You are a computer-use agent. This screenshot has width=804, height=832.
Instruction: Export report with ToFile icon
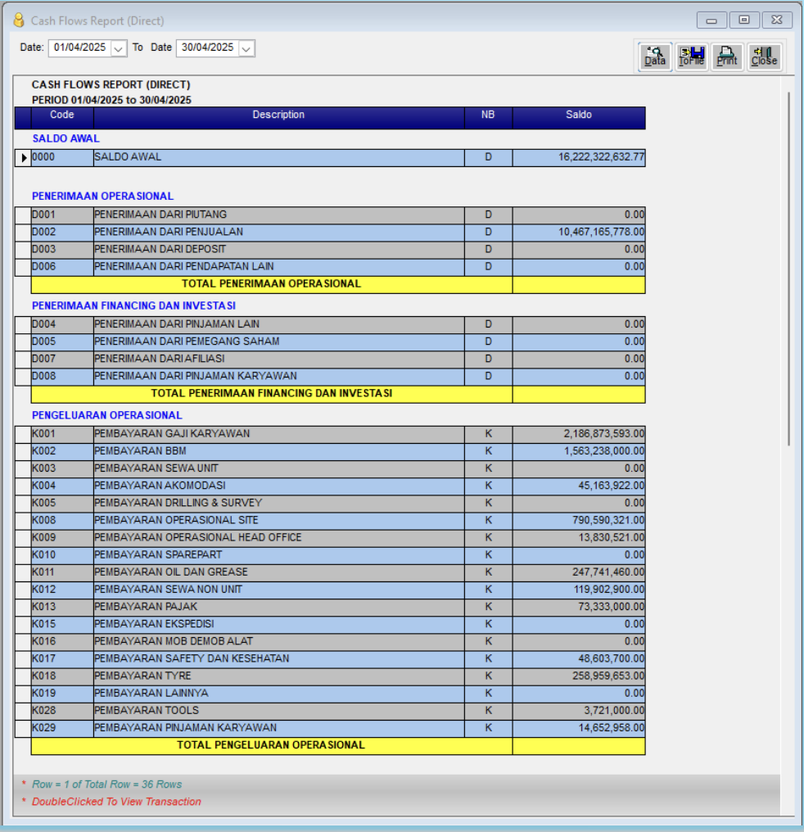click(x=692, y=57)
